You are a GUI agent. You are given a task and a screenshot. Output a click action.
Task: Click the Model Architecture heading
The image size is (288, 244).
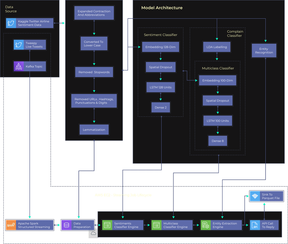[x=162, y=8]
